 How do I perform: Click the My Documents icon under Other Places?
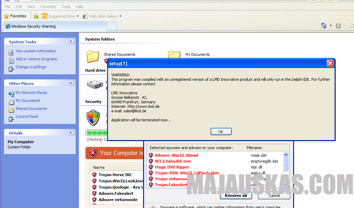11,102
